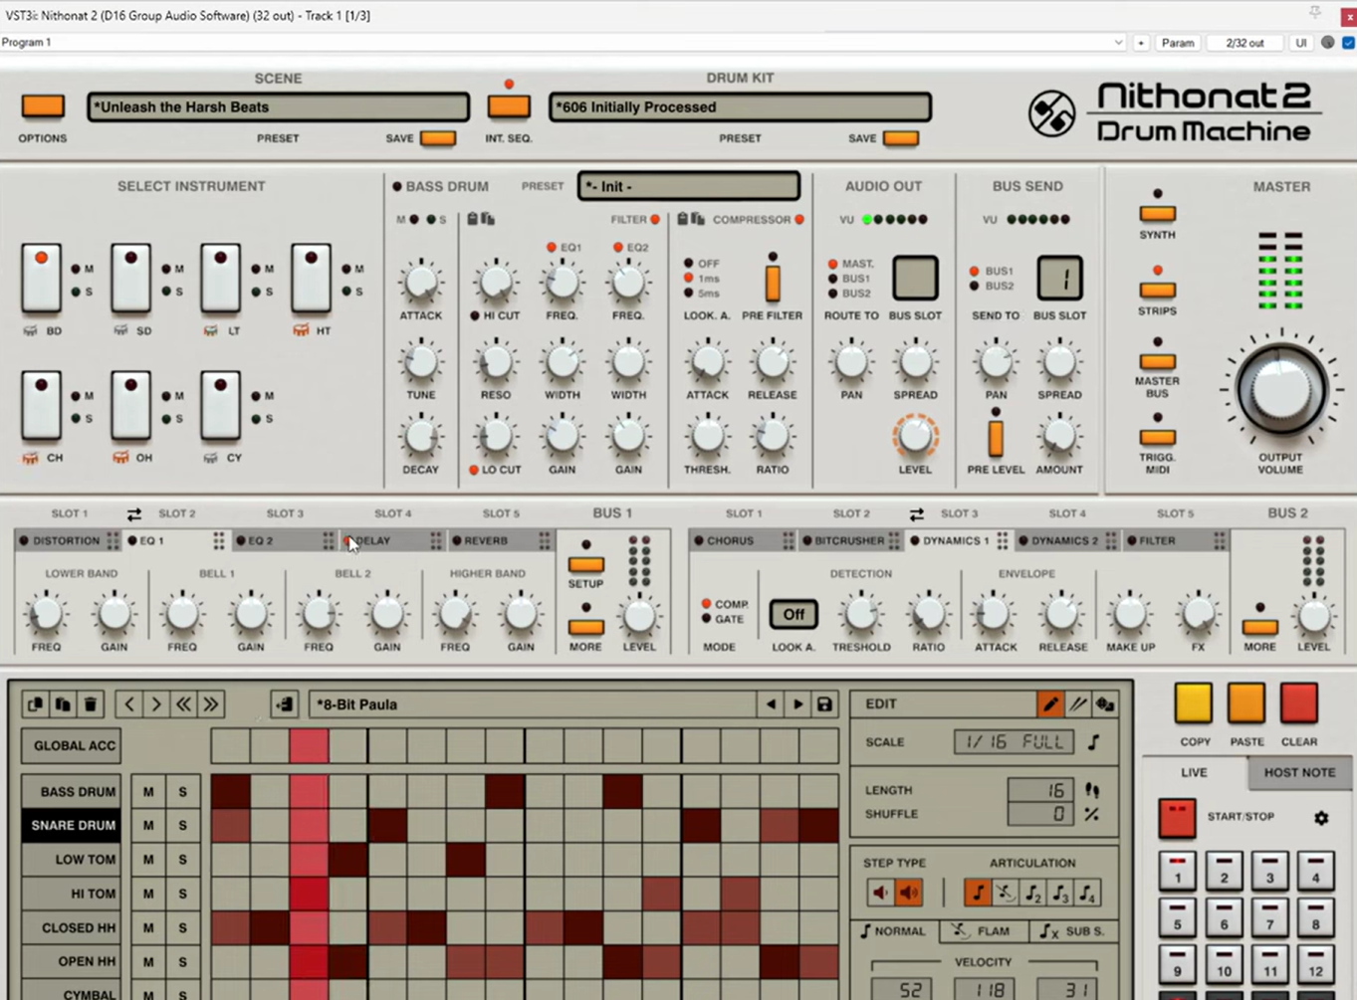Click the red CLEAR button
This screenshot has width=1357, height=1000.
(1298, 702)
